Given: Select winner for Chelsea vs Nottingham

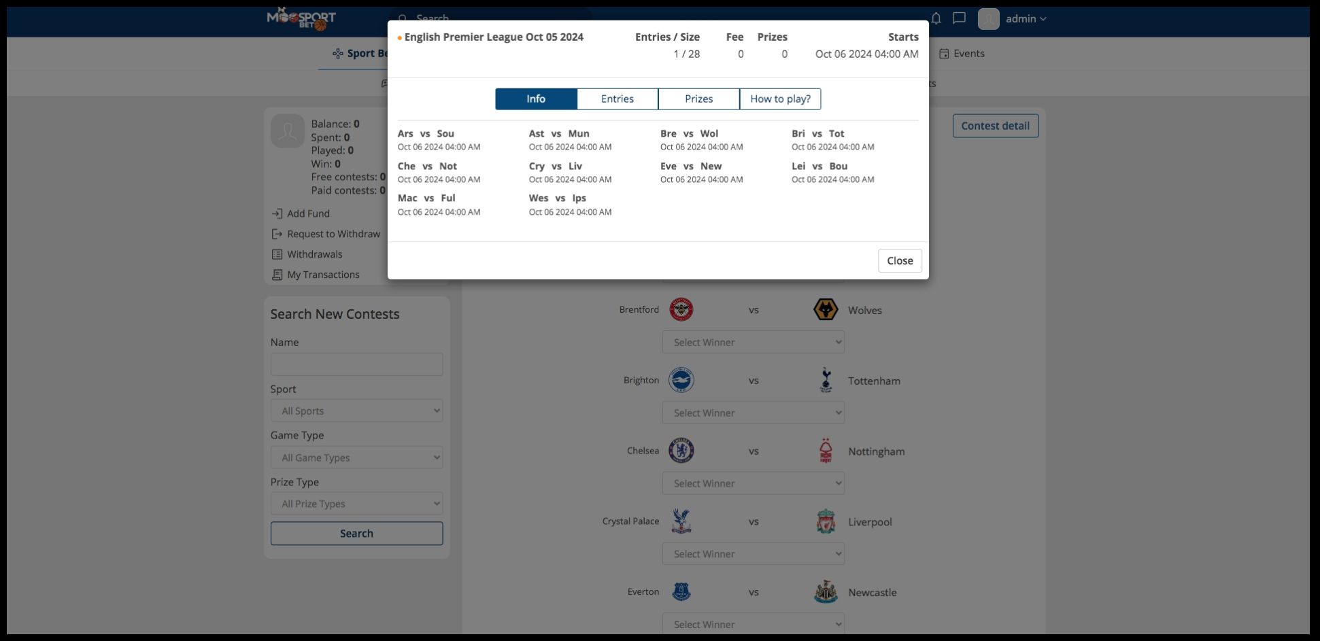Looking at the screenshot, I should [754, 483].
